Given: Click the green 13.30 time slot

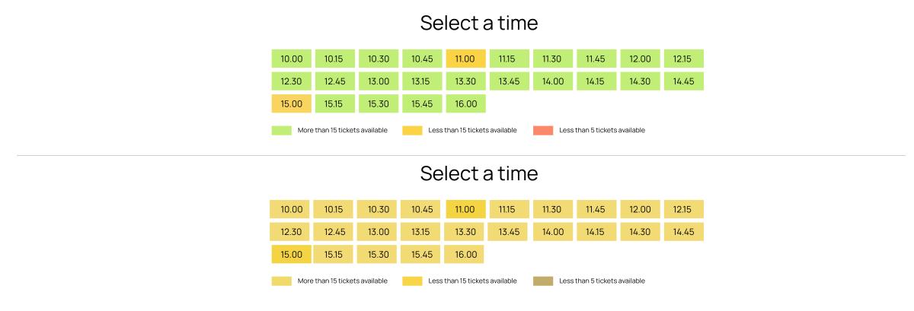Looking at the screenshot, I should coord(465,81).
